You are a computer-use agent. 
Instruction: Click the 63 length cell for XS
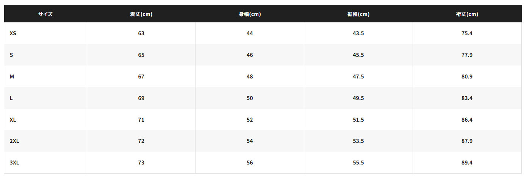(x=141, y=33)
